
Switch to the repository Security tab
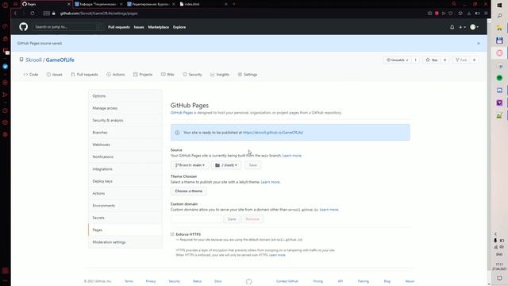point(192,75)
